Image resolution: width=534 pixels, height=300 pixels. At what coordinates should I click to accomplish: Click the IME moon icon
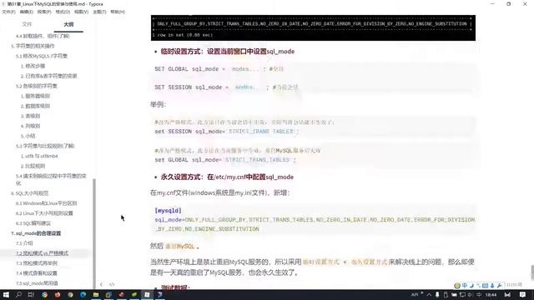[x=471, y=285]
